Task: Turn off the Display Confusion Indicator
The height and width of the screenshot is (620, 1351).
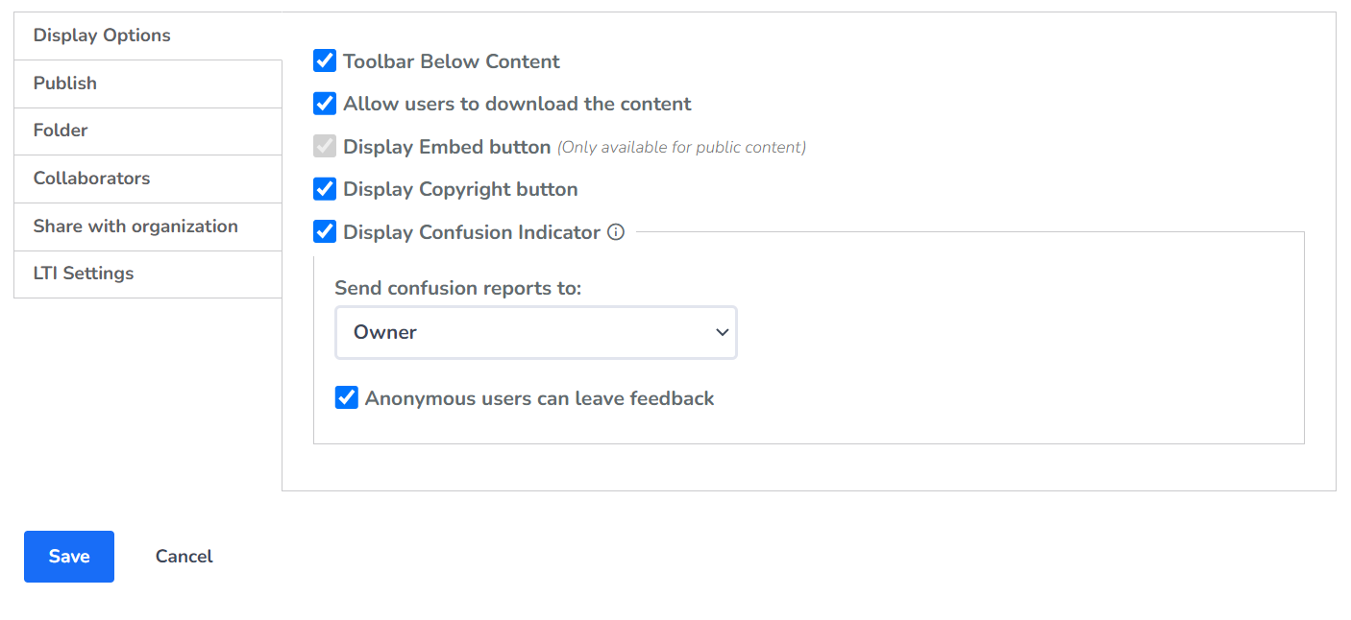Action: click(324, 231)
